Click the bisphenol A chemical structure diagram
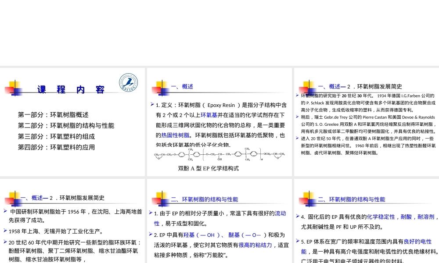 click(219, 154)
